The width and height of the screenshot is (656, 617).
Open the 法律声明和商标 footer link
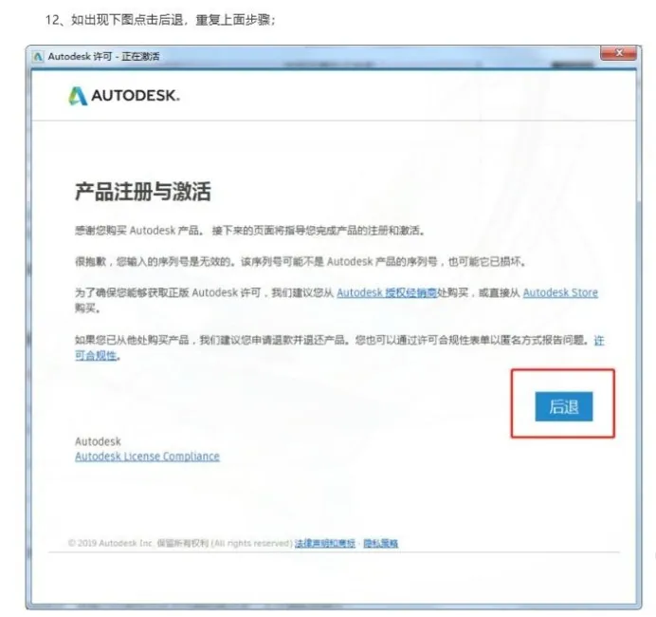coord(324,543)
